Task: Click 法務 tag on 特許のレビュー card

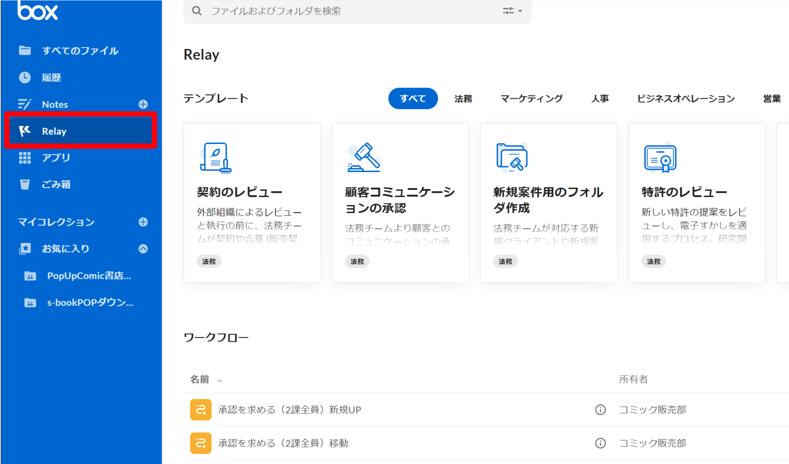Action: tap(654, 262)
